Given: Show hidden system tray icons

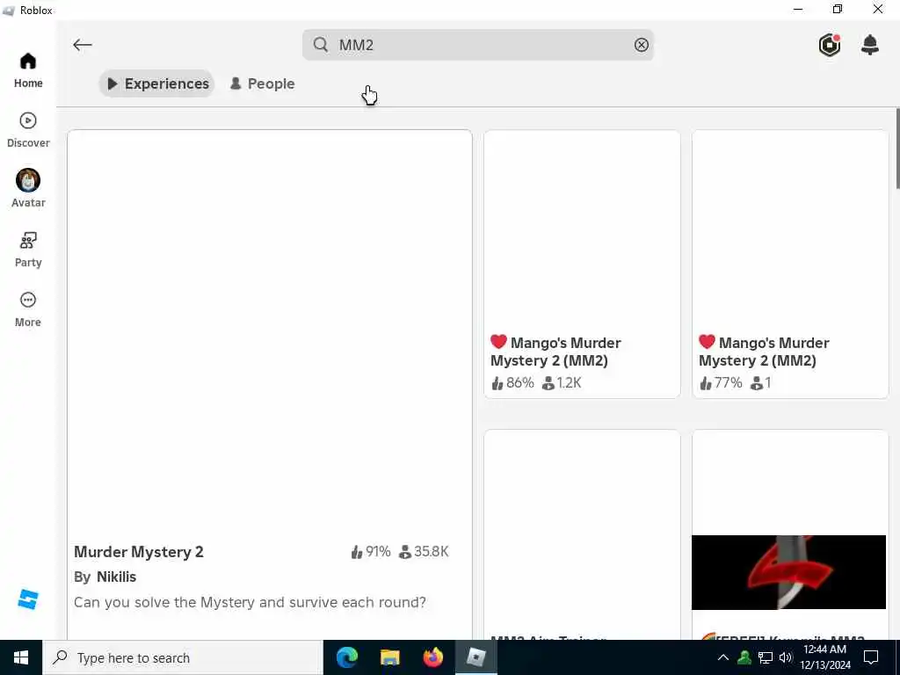Looking at the screenshot, I should 723,657.
